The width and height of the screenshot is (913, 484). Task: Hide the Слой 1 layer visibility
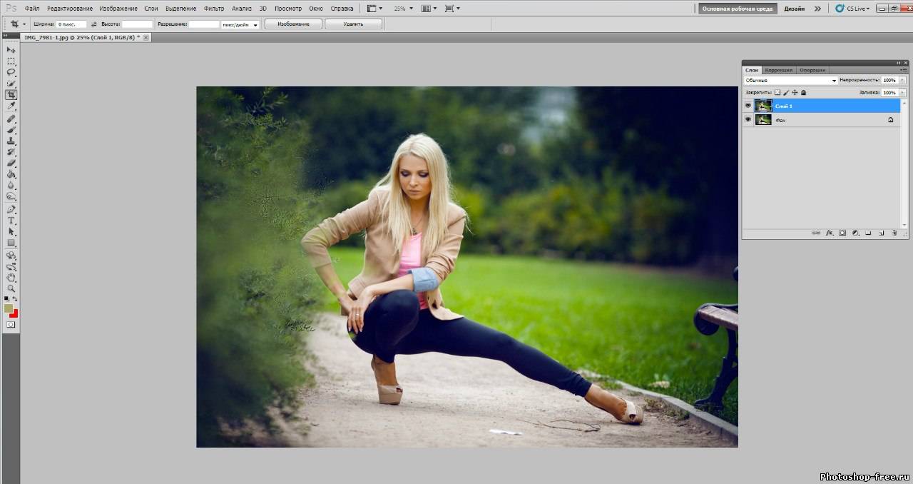point(748,106)
